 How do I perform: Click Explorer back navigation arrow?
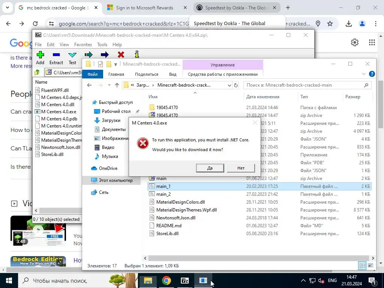pos(89,85)
